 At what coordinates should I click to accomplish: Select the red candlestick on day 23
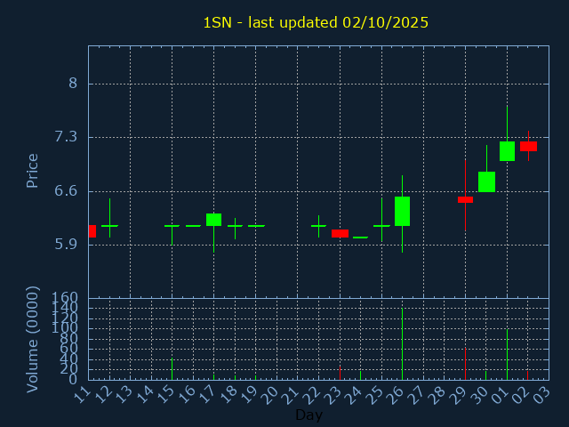pyautogui.click(x=340, y=233)
